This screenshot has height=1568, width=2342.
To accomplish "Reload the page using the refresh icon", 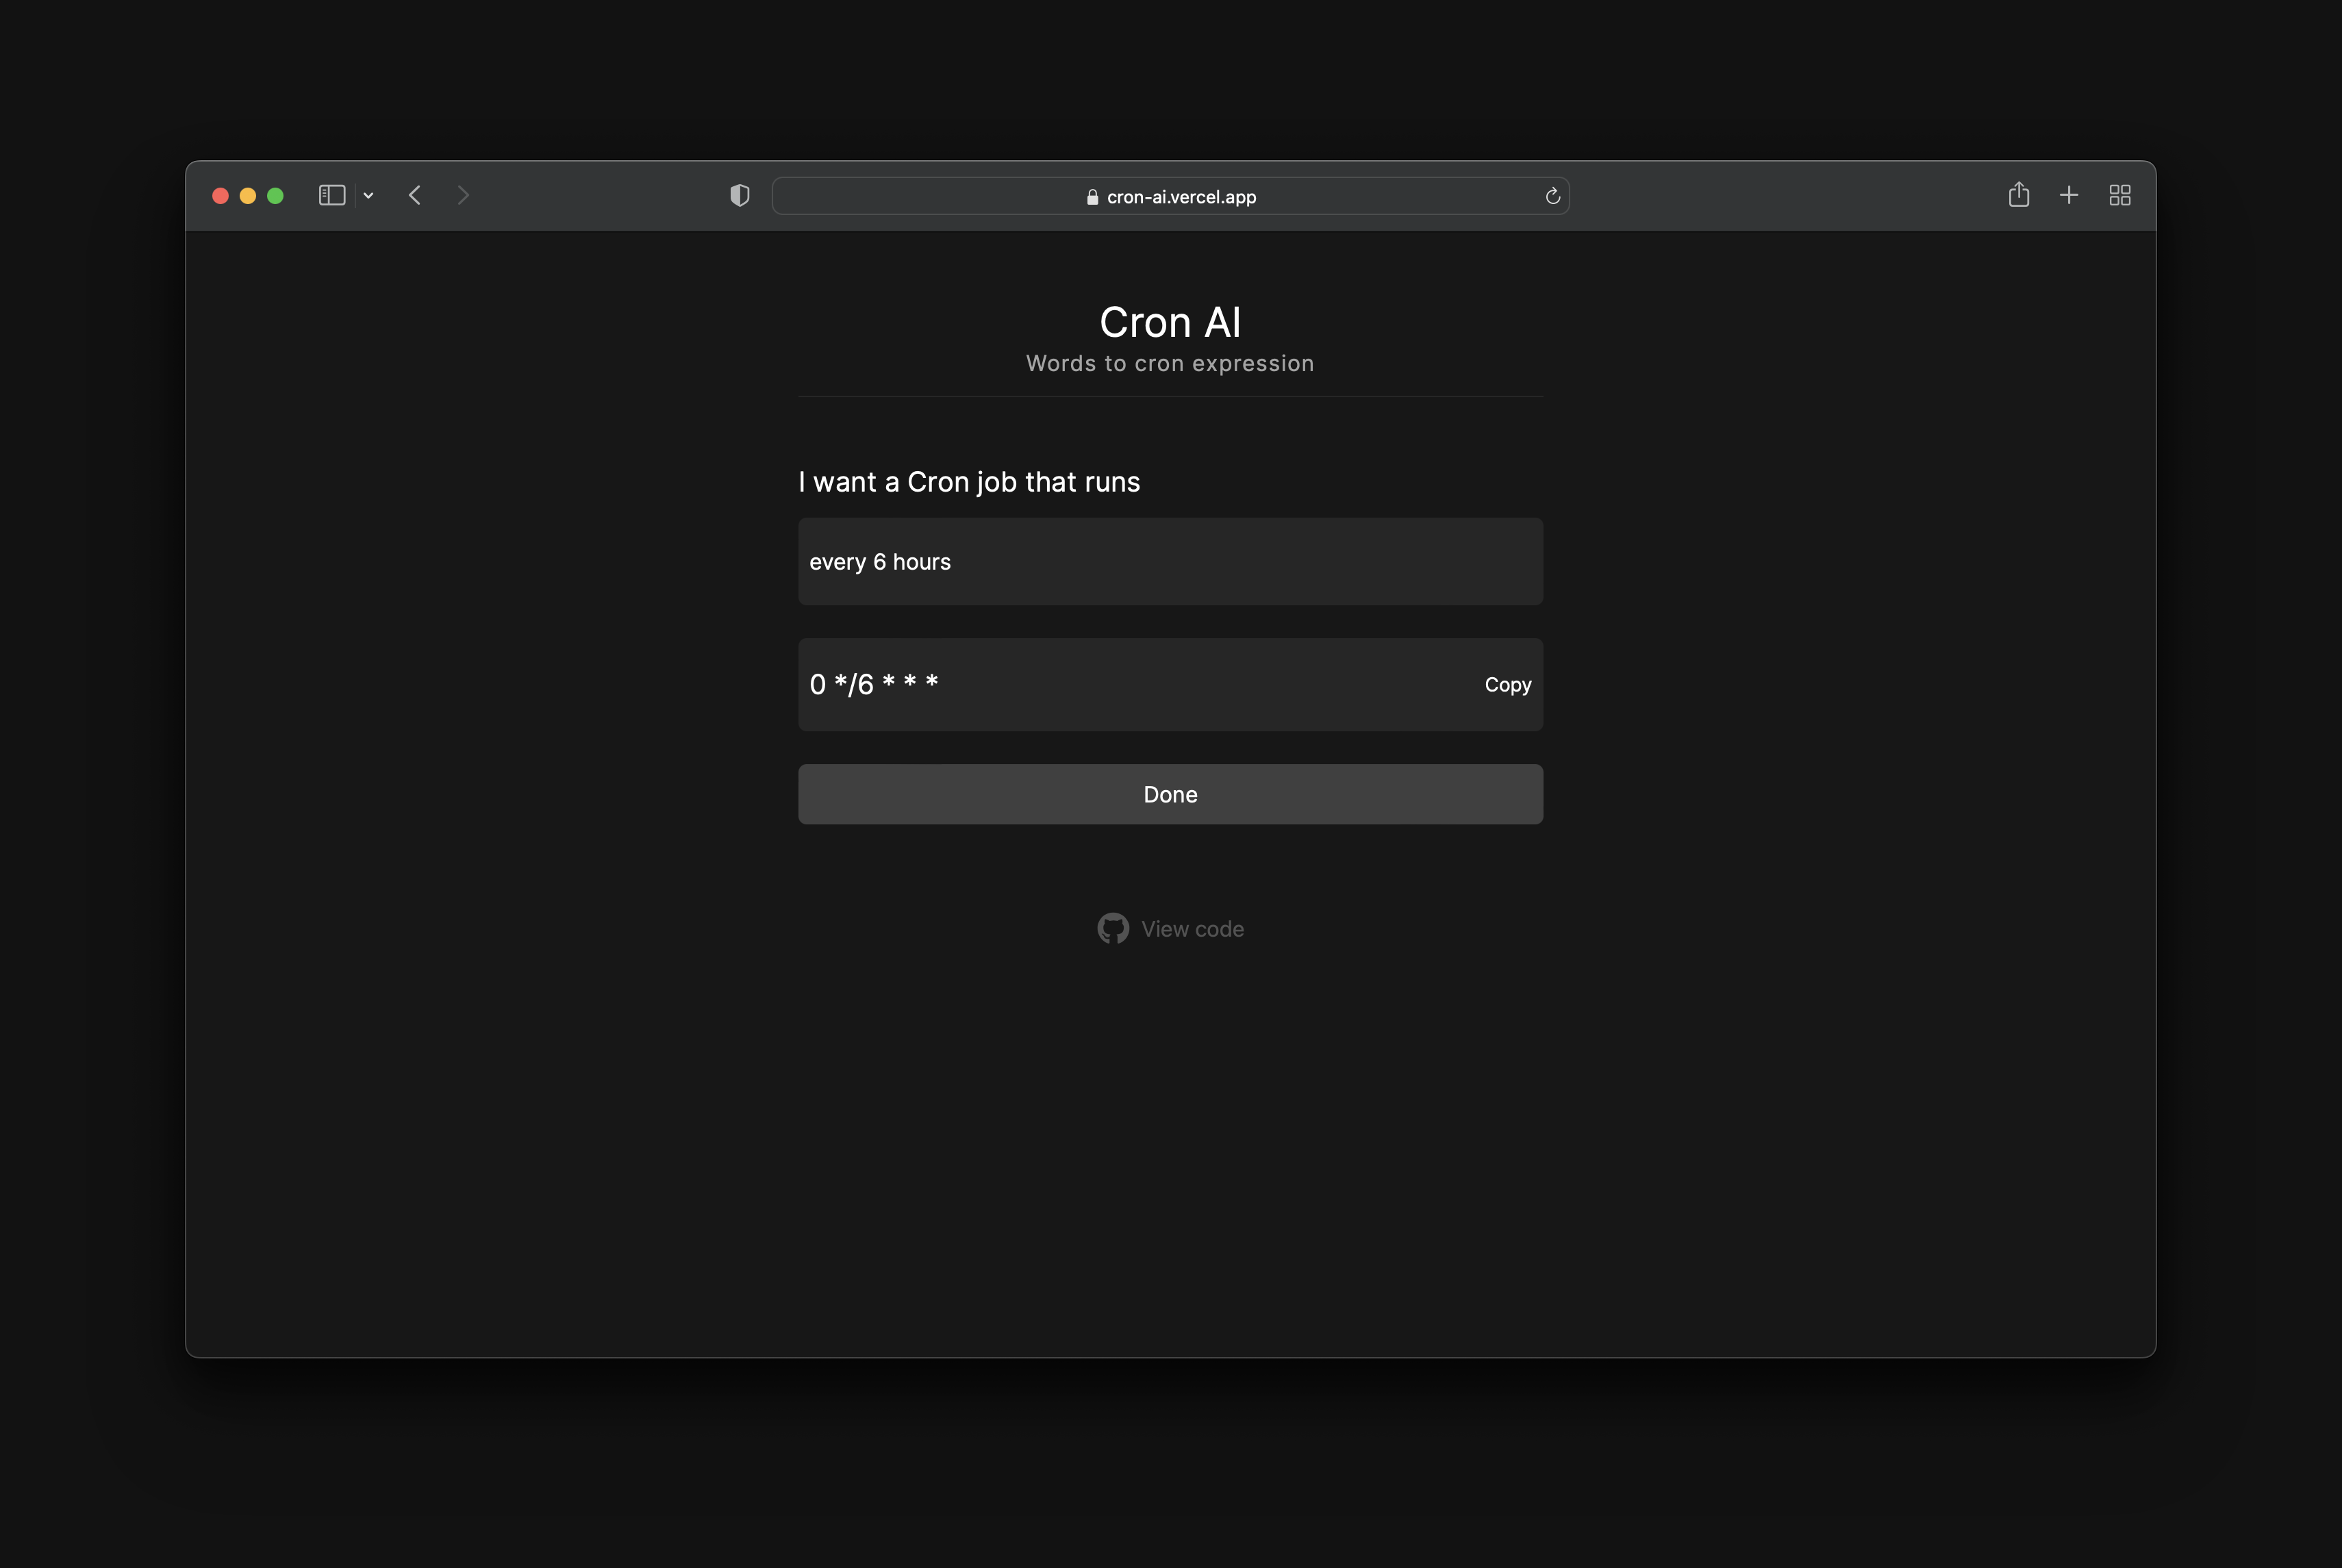I will pos(1552,196).
